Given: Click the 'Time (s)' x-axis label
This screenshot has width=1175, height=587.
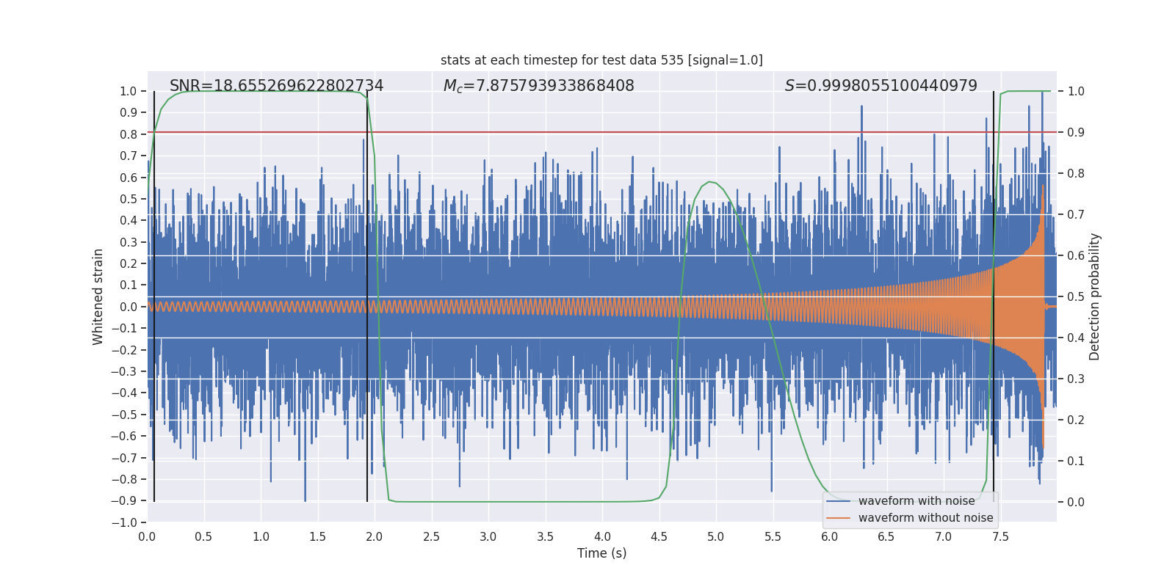Looking at the screenshot, I should 601,553.
